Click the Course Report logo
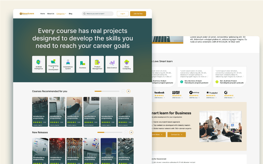The width and height of the screenshot is (263, 164). pos(176,92)
